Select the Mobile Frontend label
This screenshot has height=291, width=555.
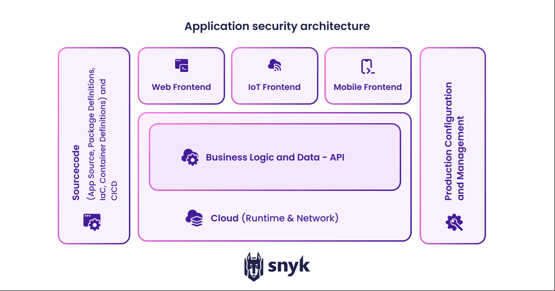368,87
